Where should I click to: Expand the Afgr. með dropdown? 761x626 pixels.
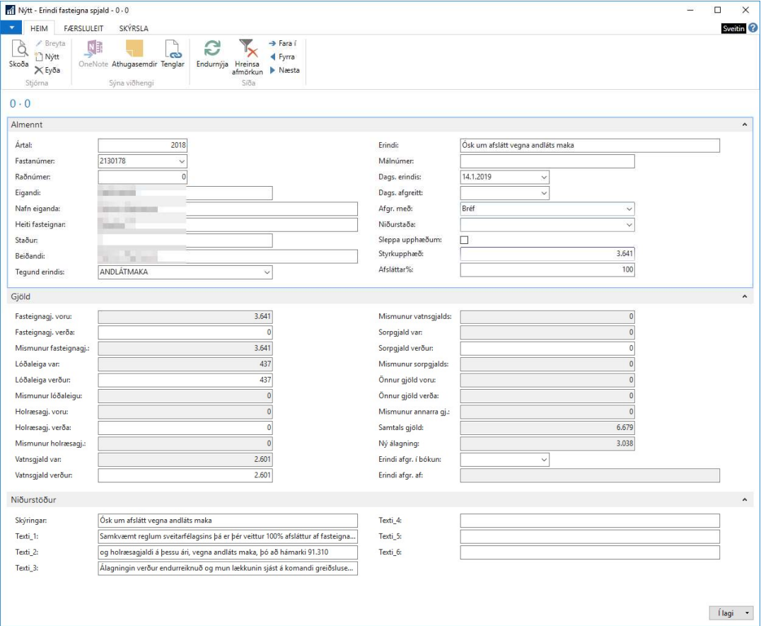pyautogui.click(x=629, y=209)
